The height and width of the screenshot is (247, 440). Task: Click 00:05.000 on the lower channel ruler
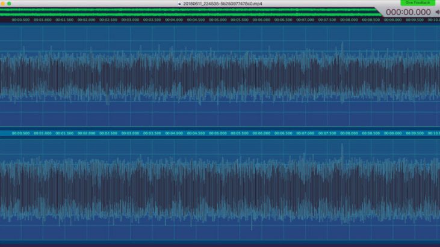pyautogui.click(x=218, y=133)
